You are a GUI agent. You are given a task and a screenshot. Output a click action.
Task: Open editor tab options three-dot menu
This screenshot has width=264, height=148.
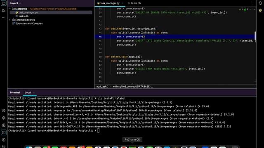(x=253, y=3)
